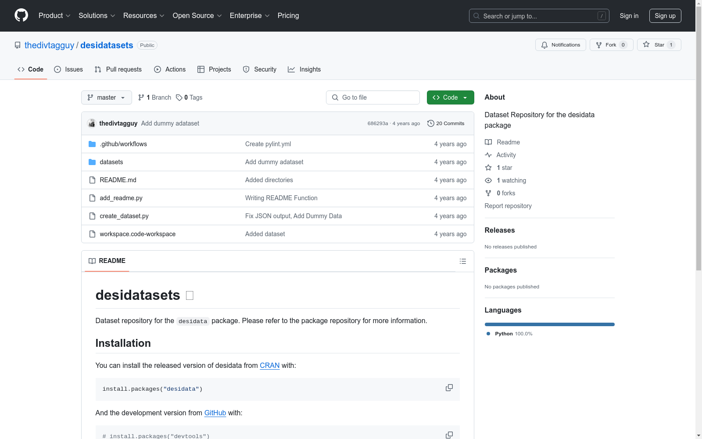Open the 'Add dummy adataset' latest commit message
This screenshot has width=702, height=439.
click(x=170, y=123)
